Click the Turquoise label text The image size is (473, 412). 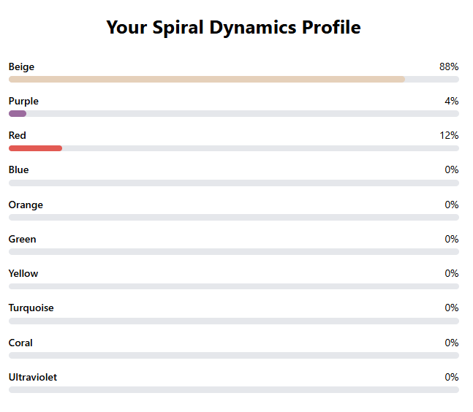(x=31, y=308)
